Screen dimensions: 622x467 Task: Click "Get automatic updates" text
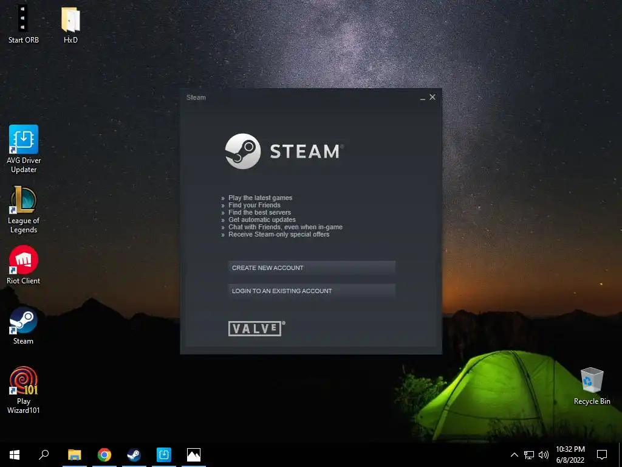[x=262, y=220]
